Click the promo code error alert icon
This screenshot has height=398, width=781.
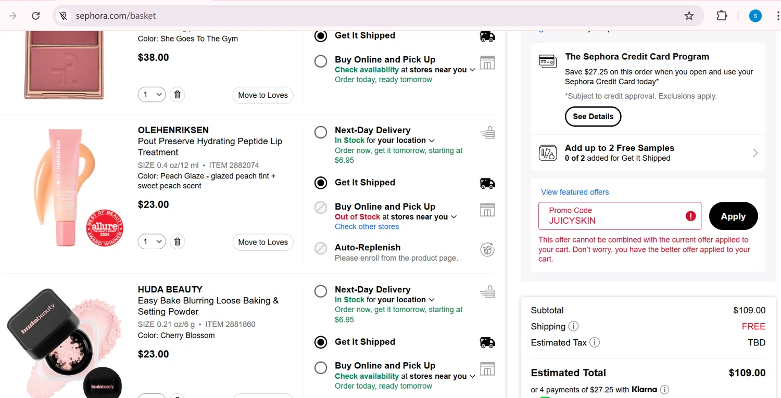point(691,216)
